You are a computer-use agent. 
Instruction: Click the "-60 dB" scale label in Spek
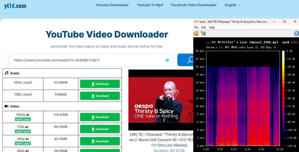point(291,98)
